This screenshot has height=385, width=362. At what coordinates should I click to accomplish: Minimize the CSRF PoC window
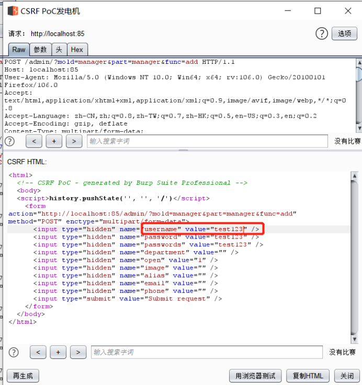288,11
